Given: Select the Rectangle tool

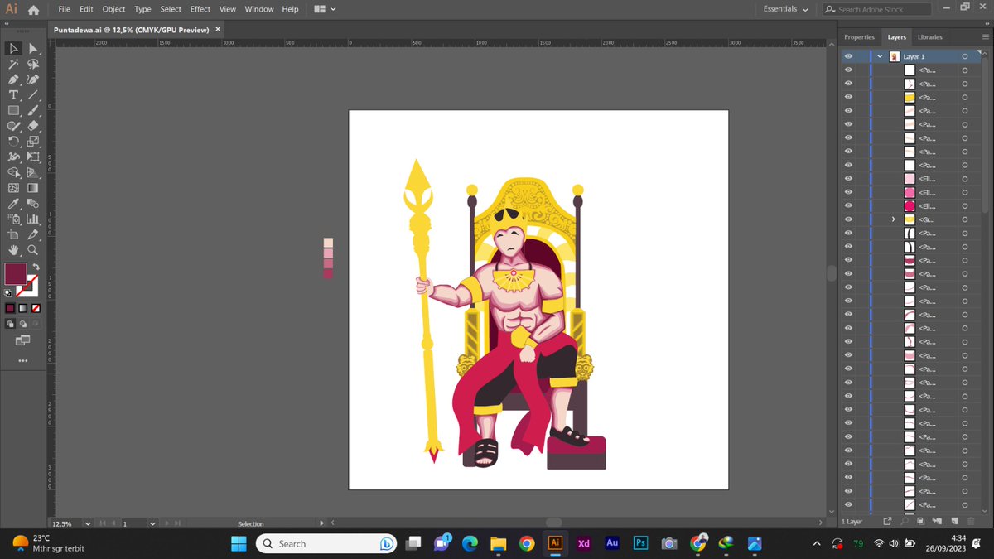Looking at the screenshot, I should pyautogui.click(x=14, y=110).
